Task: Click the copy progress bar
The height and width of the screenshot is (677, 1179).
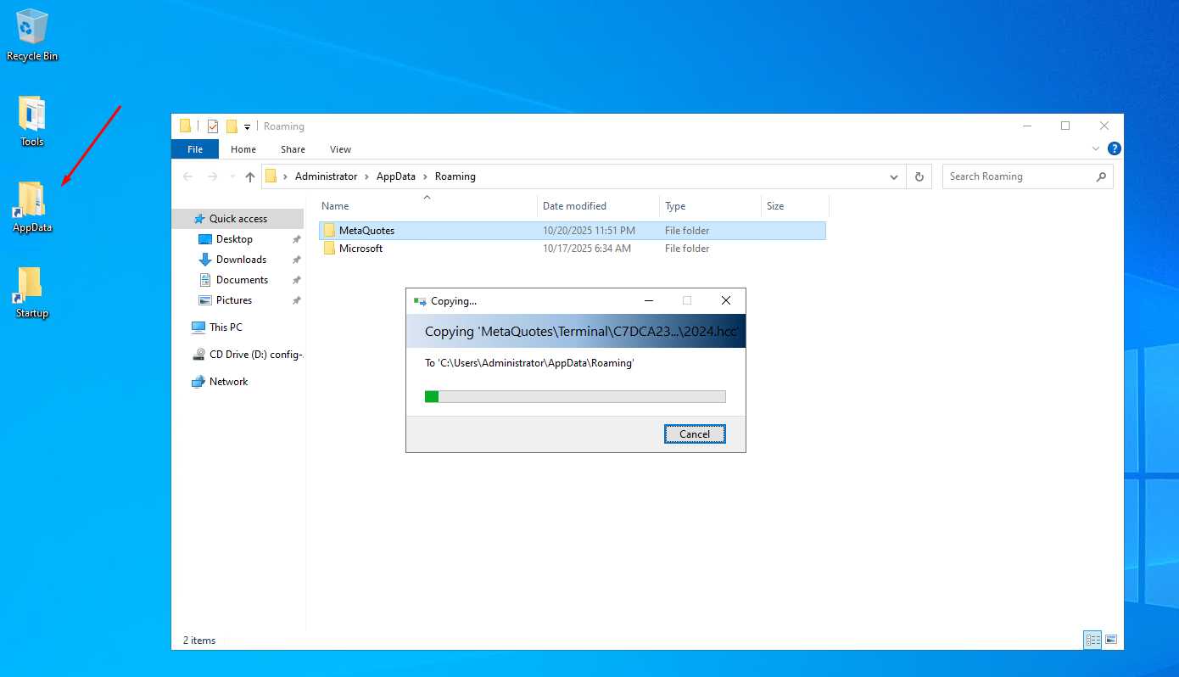Action: 574,396
